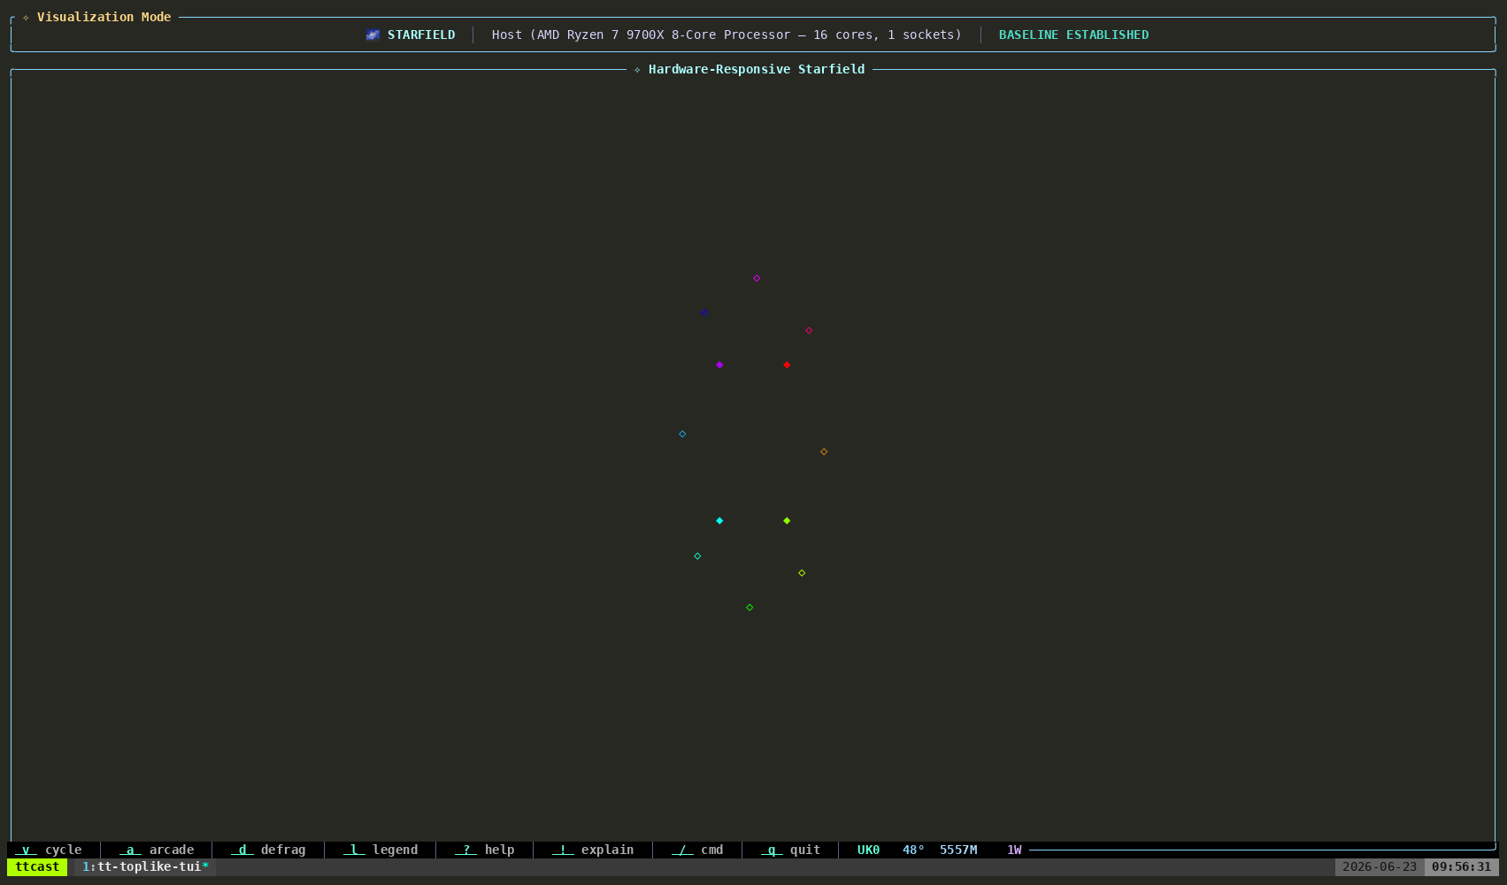Click the '? help' shortcut
The height and width of the screenshot is (885, 1507).
pos(485,850)
